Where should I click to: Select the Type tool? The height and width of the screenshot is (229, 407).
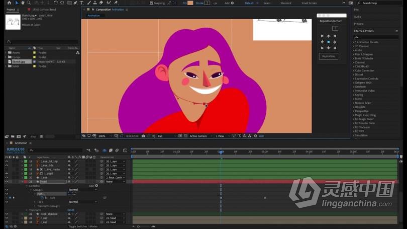point(81,3)
